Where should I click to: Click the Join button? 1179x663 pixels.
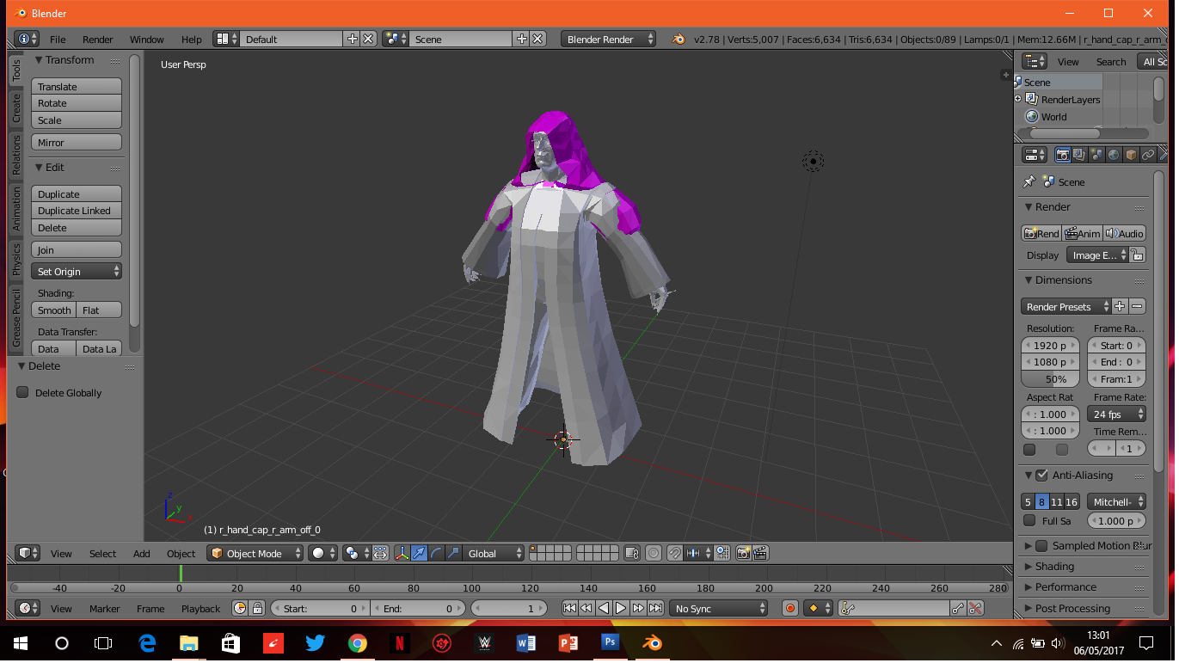point(77,250)
